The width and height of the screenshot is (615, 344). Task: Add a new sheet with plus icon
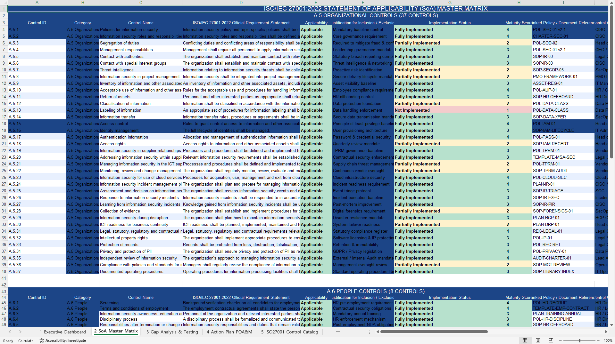(338, 332)
